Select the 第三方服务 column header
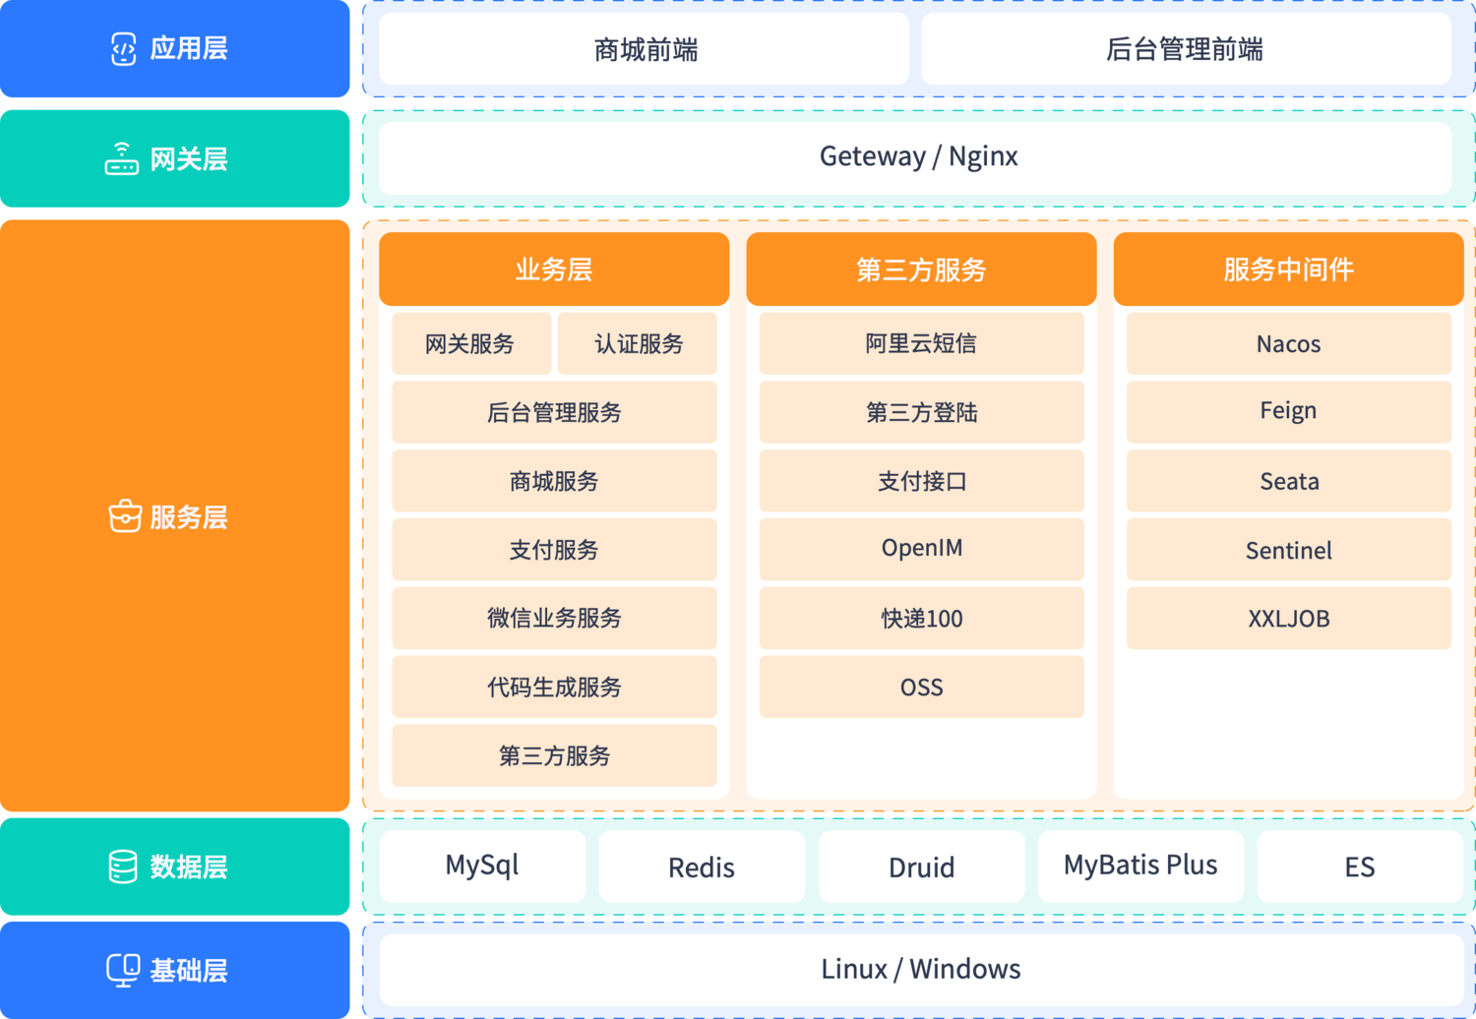The width and height of the screenshot is (1476, 1019). pyautogui.click(x=922, y=270)
